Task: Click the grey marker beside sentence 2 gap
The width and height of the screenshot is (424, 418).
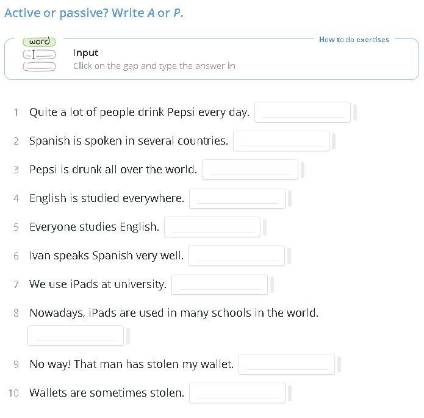Action: click(x=334, y=141)
